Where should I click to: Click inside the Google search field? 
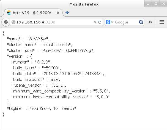pyautogui.click(x=126, y=22)
